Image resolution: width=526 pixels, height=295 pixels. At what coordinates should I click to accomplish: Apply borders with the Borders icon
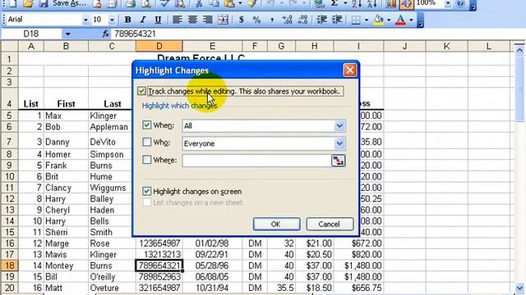(356, 20)
